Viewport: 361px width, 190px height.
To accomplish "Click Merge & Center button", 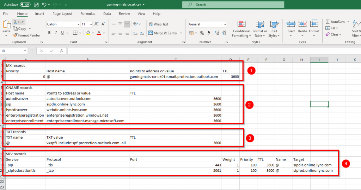I will tap(163, 33).
